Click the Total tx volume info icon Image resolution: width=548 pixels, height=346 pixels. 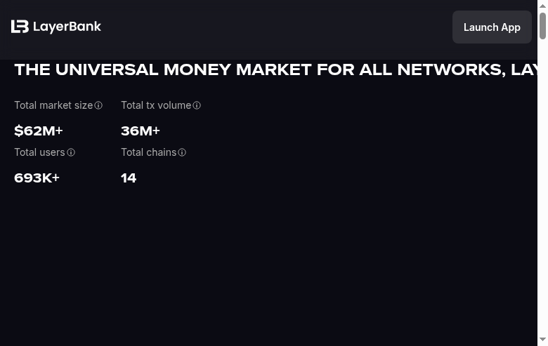(197, 106)
